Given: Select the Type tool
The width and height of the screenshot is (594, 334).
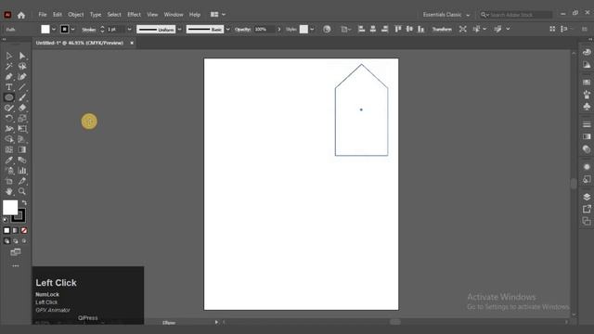Looking at the screenshot, I should 8,87.
